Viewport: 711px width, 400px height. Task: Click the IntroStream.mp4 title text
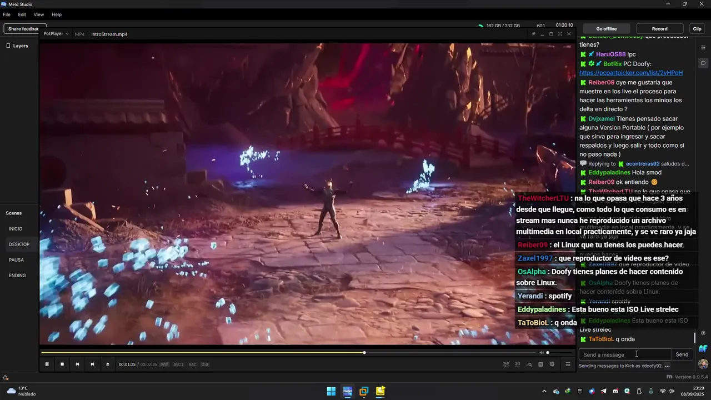click(x=109, y=34)
